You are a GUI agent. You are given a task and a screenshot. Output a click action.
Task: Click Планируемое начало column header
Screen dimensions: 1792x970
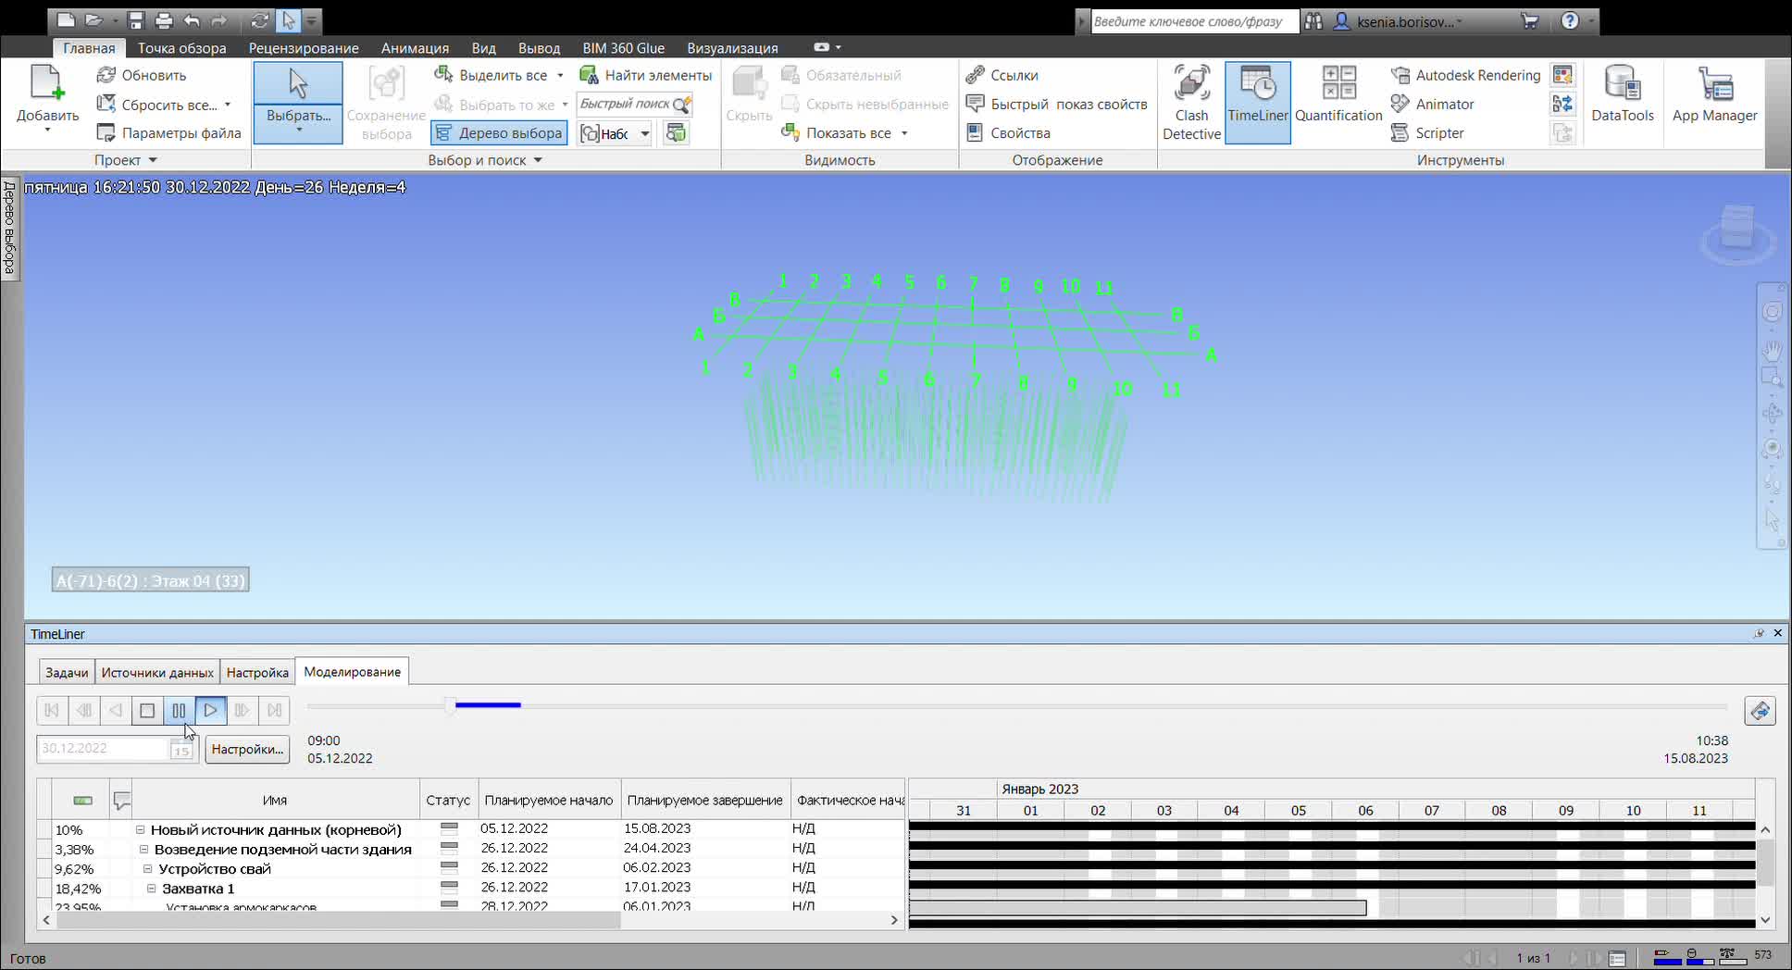[549, 800]
